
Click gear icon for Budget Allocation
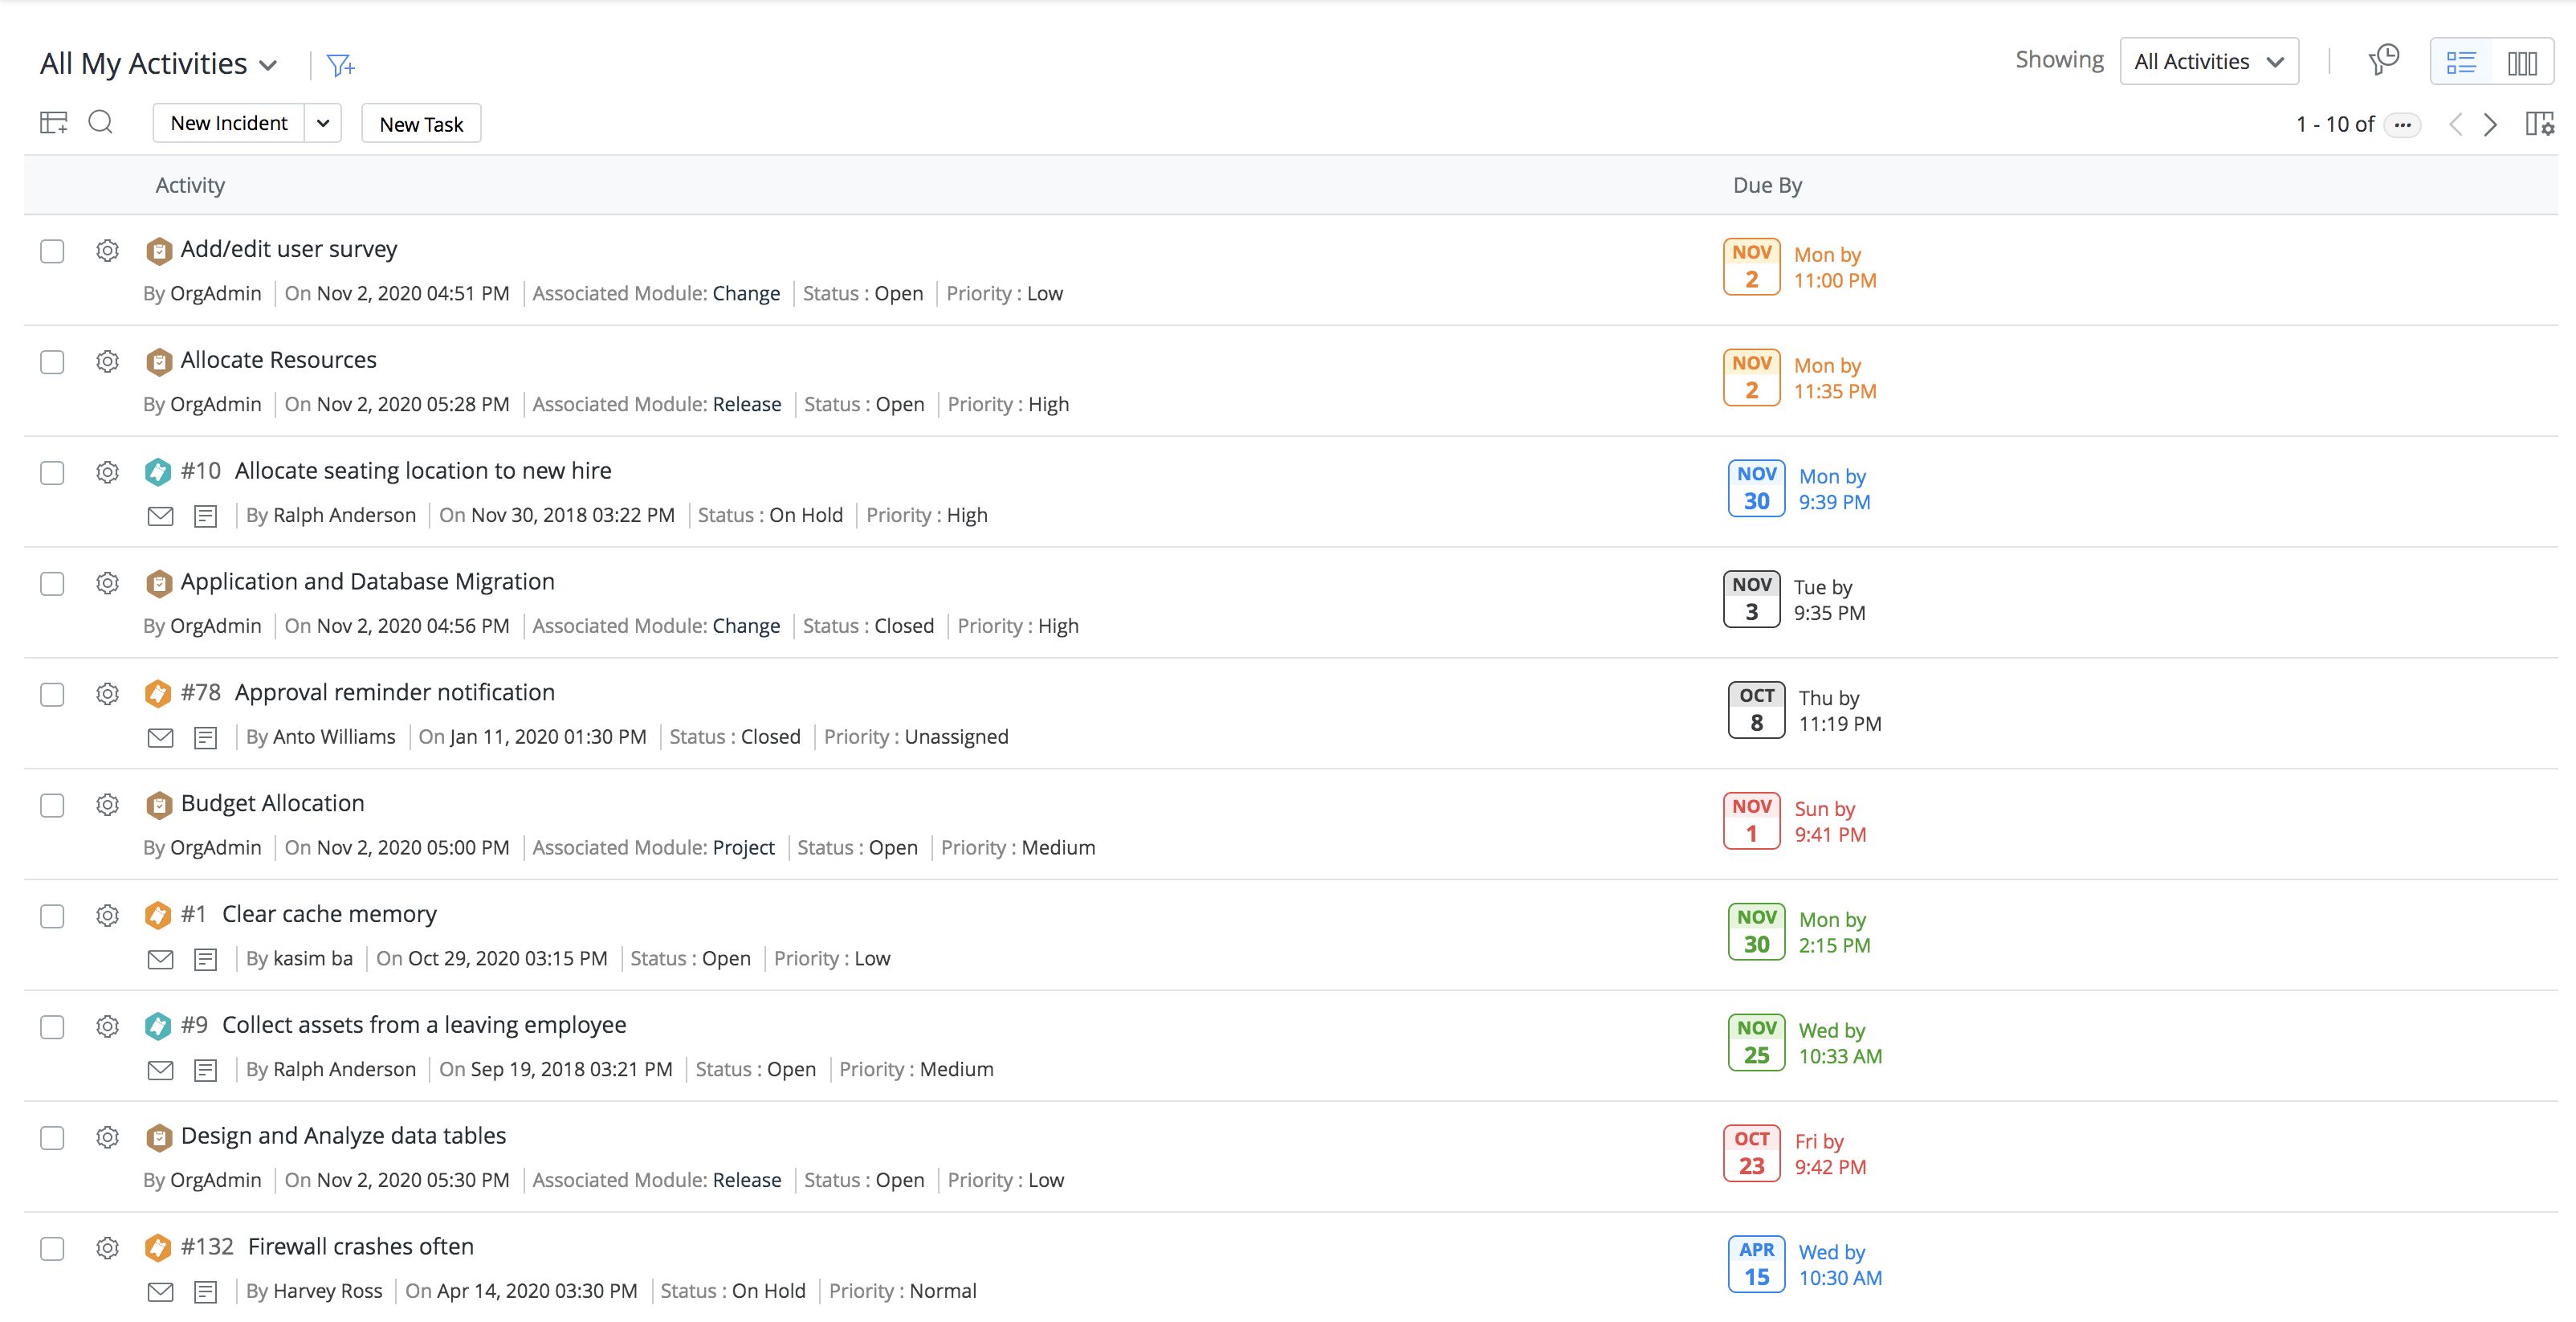107,805
